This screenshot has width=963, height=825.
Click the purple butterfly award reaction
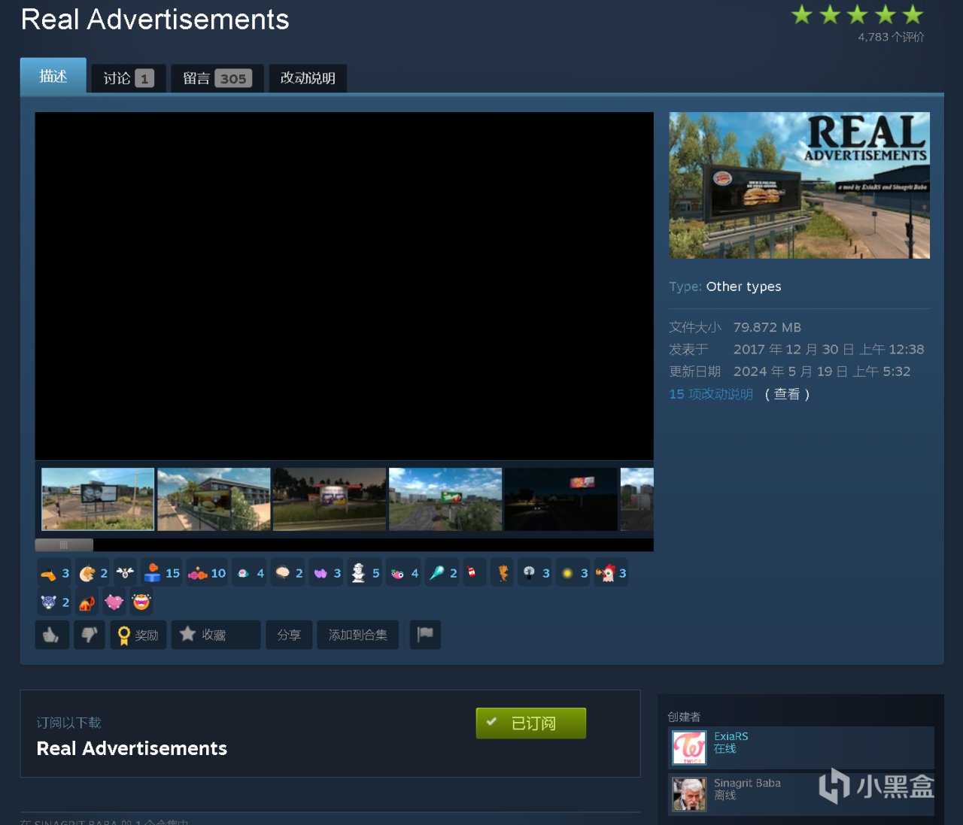(327, 573)
